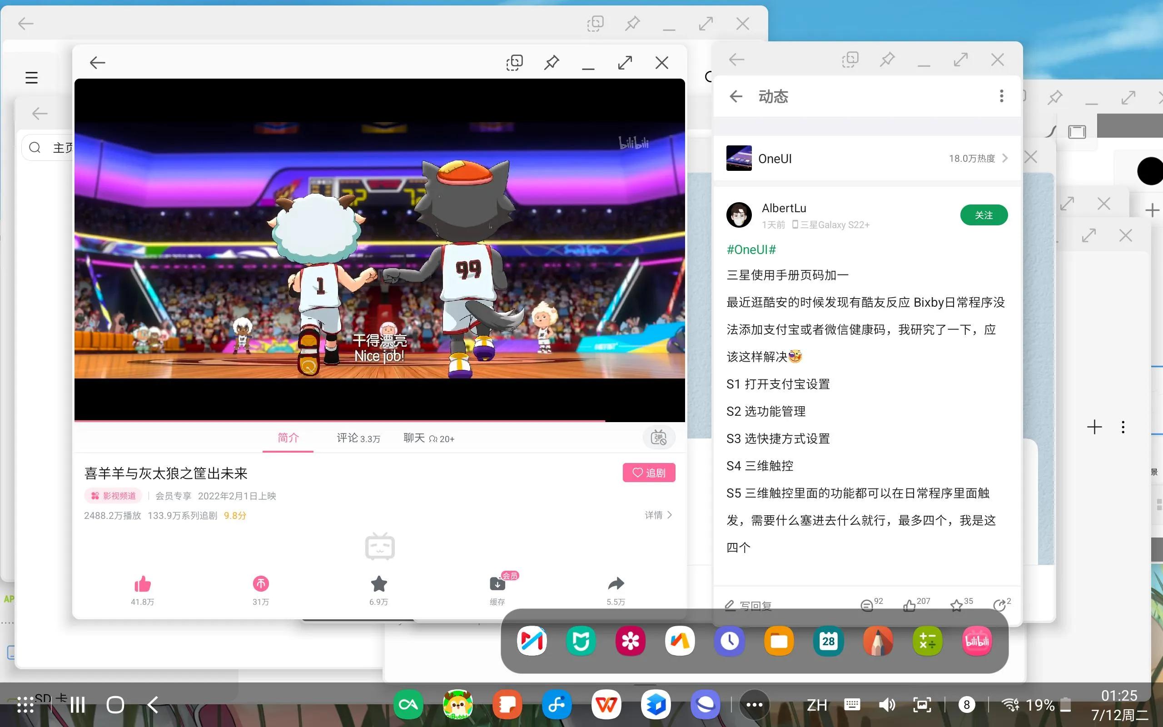
Task: Click the screenshot capture taskbar icon
Action: pos(922,705)
